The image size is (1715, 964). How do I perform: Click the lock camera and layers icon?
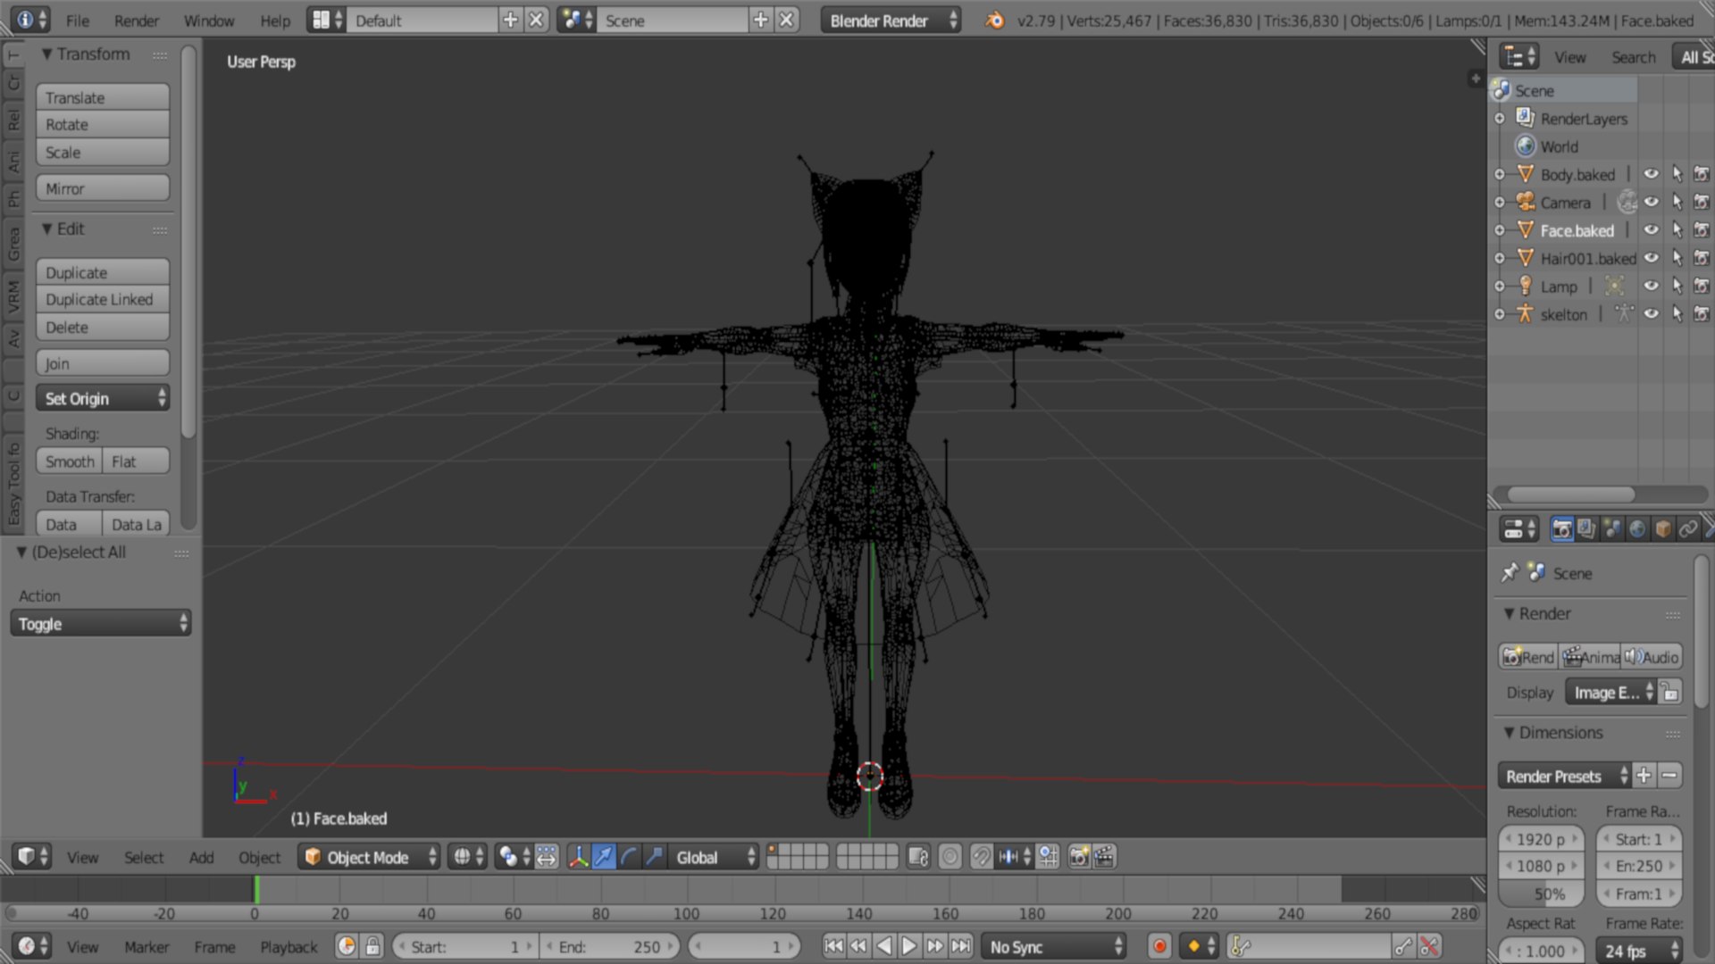[918, 857]
